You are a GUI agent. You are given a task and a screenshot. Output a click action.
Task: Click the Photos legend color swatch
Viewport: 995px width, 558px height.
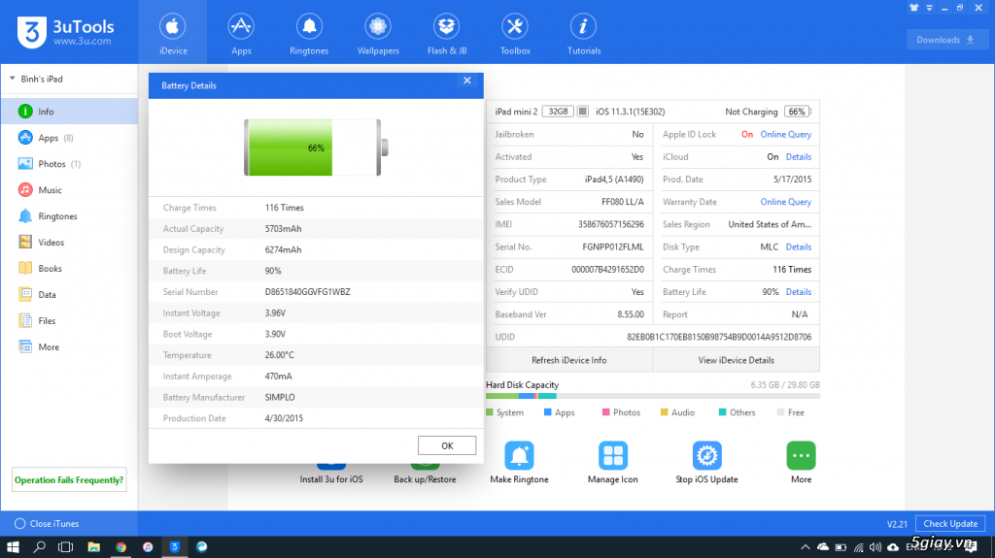(x=605, y=412)
